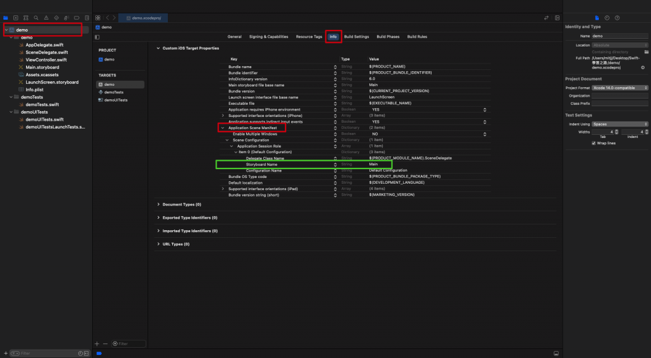Switch to the General tab
The width and height of the screenshot is (651, 358).
tap(235, 36)
